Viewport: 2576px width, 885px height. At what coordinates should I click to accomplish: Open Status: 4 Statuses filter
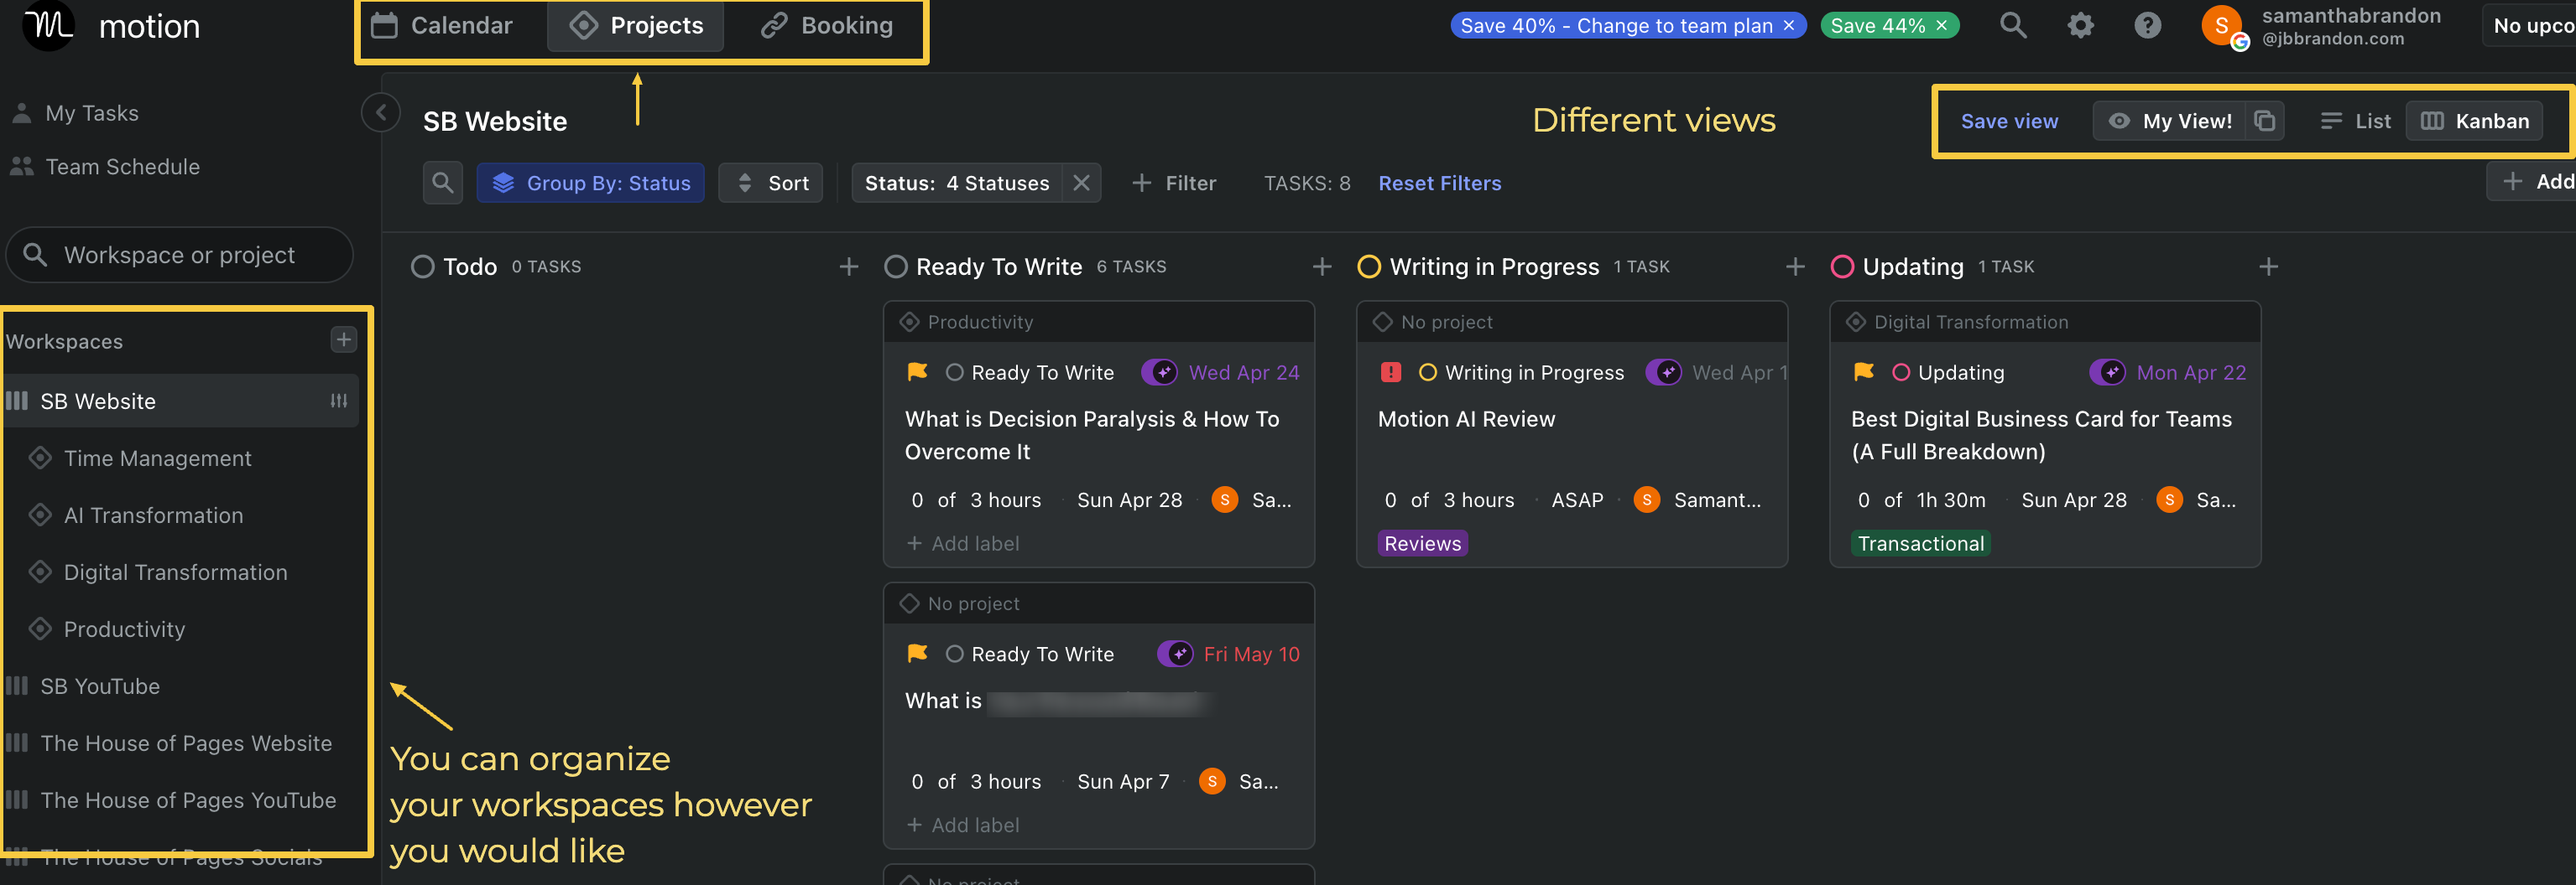click(956, 183)
